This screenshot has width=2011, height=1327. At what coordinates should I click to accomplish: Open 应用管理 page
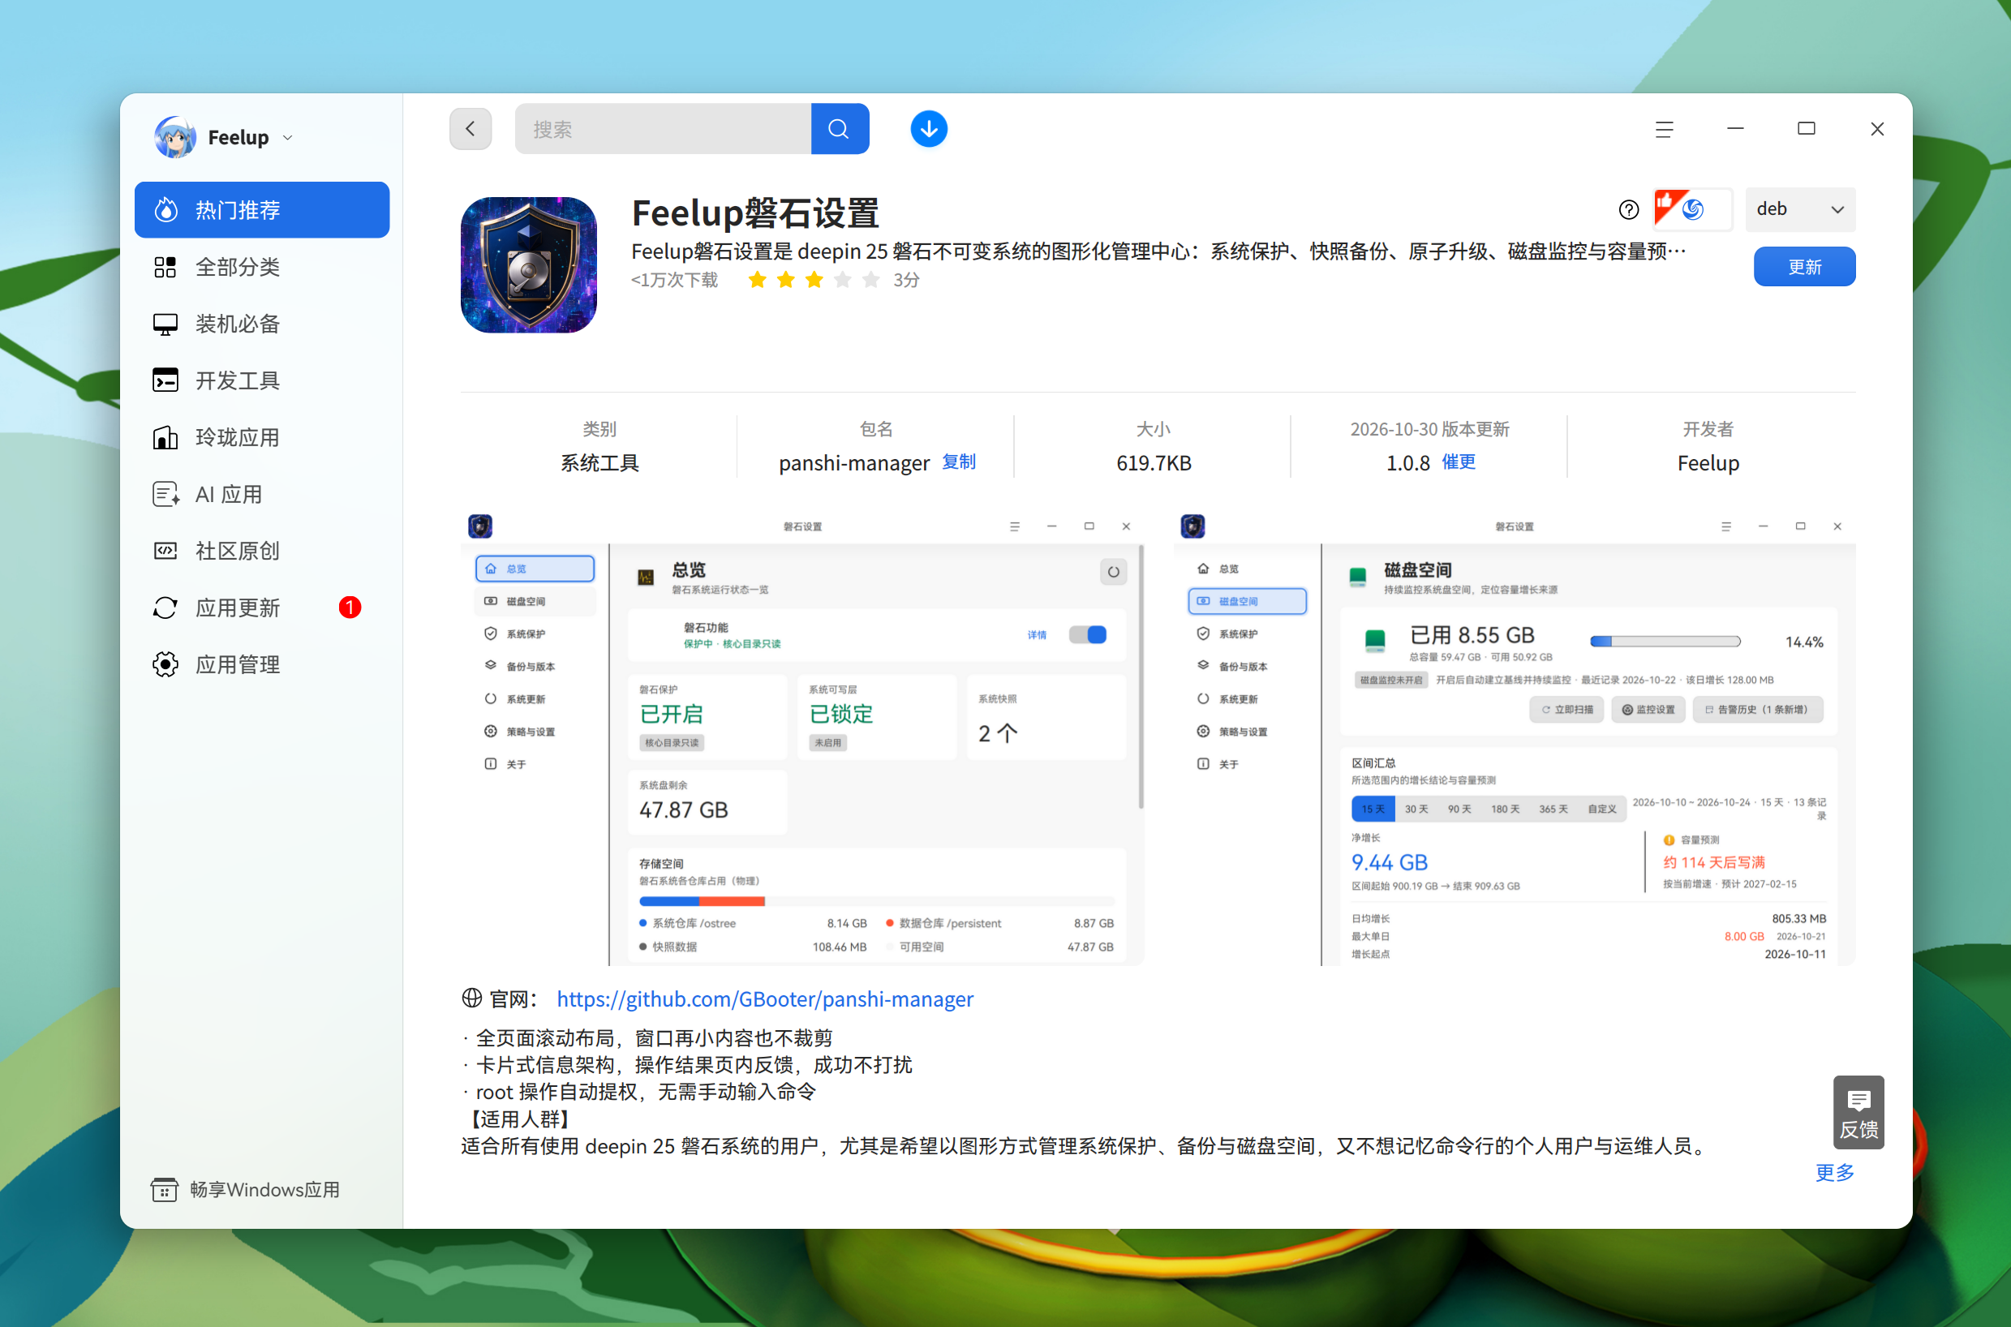coord(261,664)
